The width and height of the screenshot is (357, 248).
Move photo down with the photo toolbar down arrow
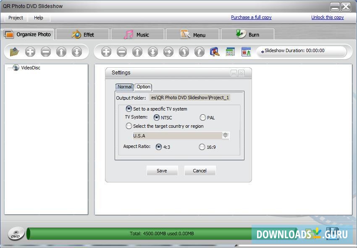pyautogui.click(x=153, y=52)
